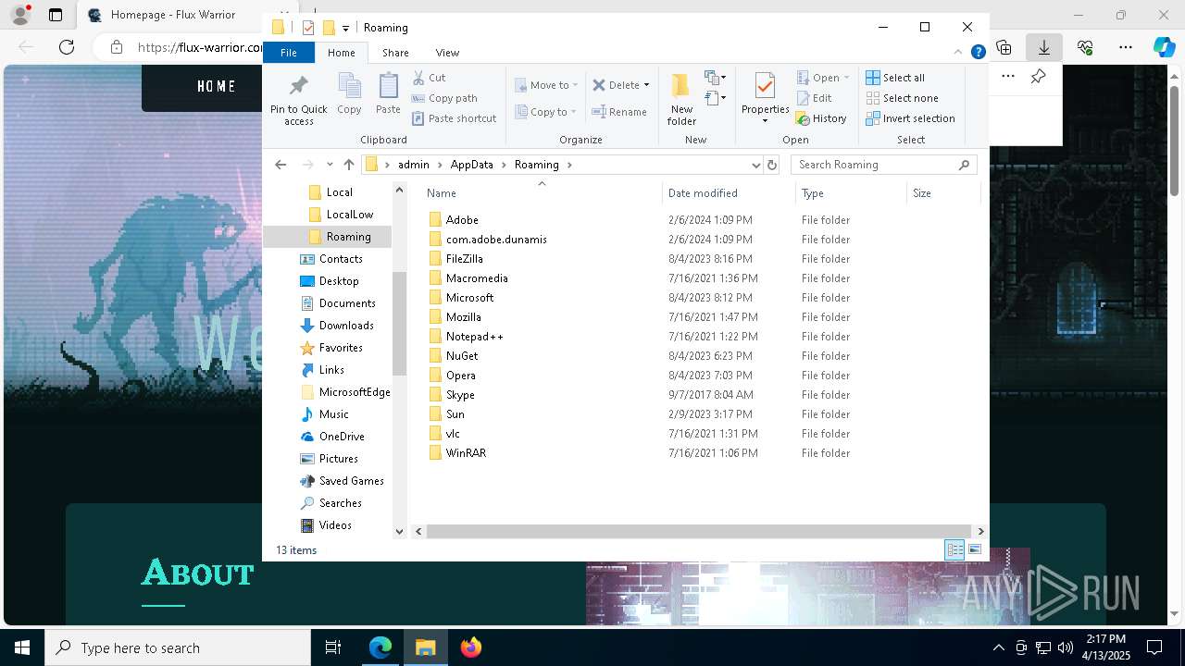This screenshot has height=666, width=1185.
Task: Refresh the Edge browser page
Action: (x=67, y=47)
